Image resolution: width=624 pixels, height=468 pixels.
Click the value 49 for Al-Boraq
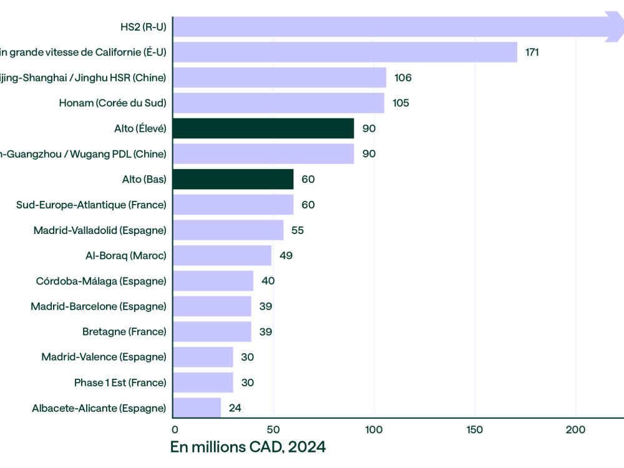pyautogui.click(x=286, y=255)
